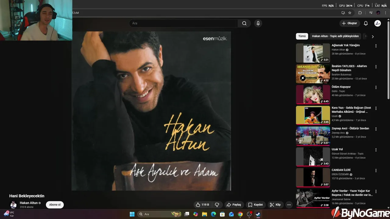Image resolution: width=390 pixels, height=219 pixels.
Task: Open more actions ellipsis below video
Action: pos(289,205)
